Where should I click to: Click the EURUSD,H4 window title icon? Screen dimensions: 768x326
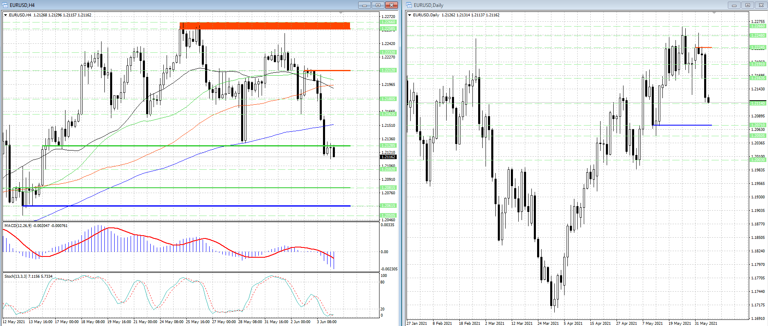[x=5, y=5]
